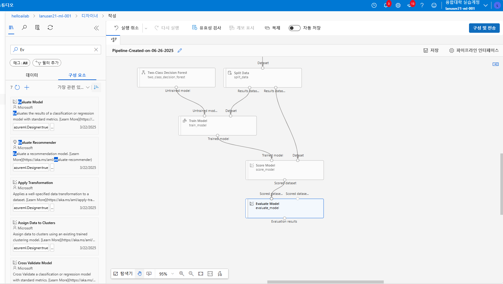Add a new component with the plus icon
The image size is (503, 284).
(27, 87)
